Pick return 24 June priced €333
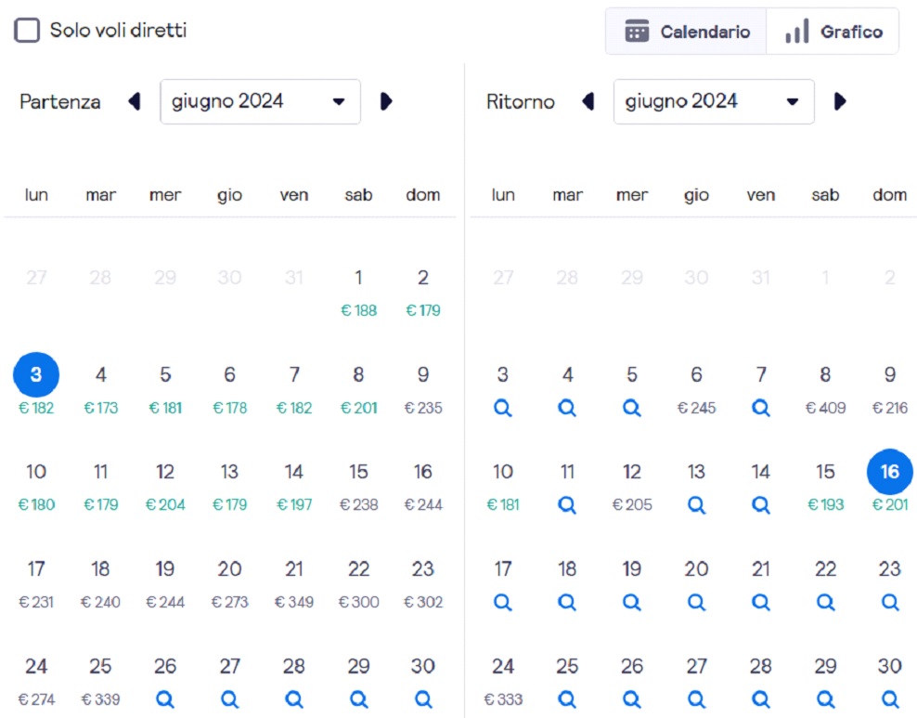 pos(503,681)
